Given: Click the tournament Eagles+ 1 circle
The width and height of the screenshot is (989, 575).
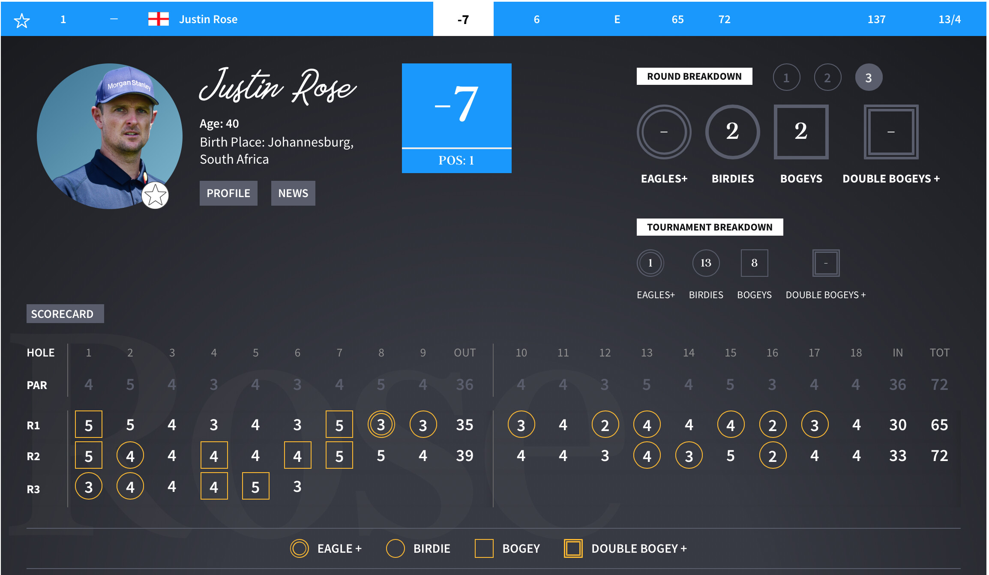Looking at the screenshot, I should point(650,263).
